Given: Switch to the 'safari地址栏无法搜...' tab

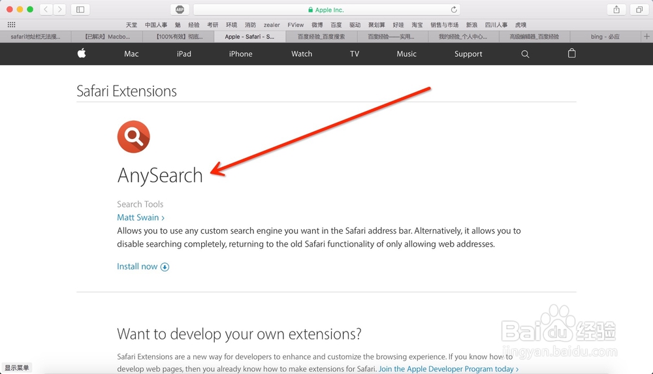Looking at the screenshot, I should 35,37.
